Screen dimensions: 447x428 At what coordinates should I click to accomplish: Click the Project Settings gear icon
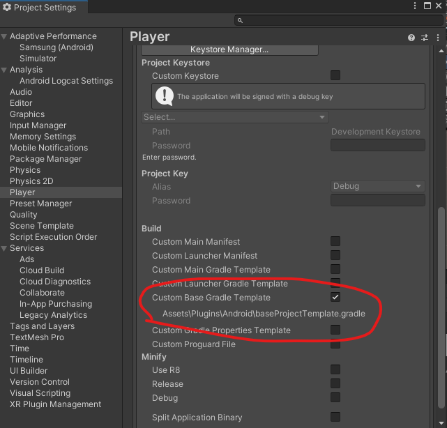click(7, 7)
